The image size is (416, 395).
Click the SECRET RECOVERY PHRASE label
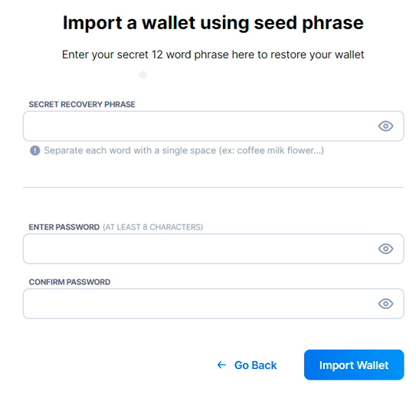[82, 104]
